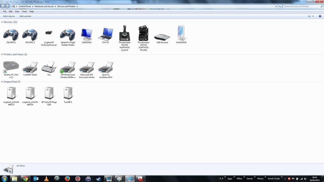Select the Thrustmaster HOTAS WARTHOG Throttle
324x182 pixels.
[143, 38]
